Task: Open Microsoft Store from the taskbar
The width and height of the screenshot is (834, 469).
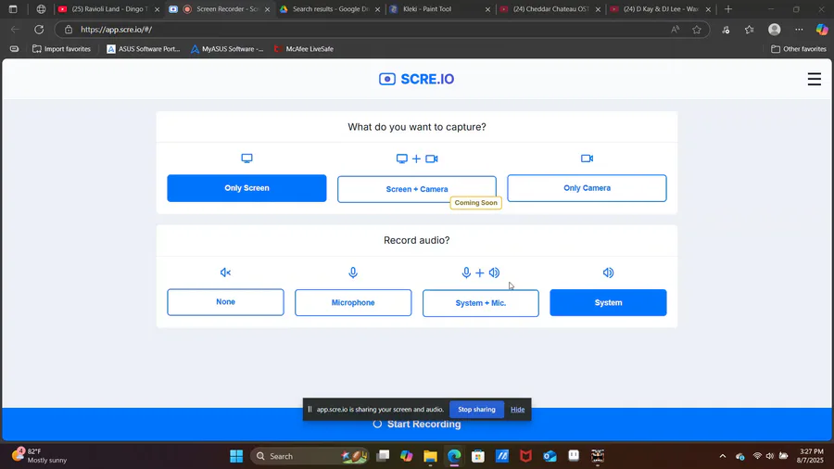Action: [478, 456]
